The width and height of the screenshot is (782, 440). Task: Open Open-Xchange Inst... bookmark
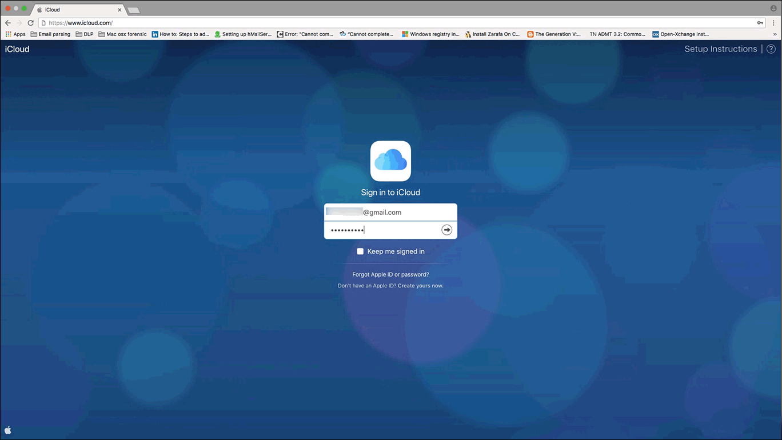pos(681,34)
